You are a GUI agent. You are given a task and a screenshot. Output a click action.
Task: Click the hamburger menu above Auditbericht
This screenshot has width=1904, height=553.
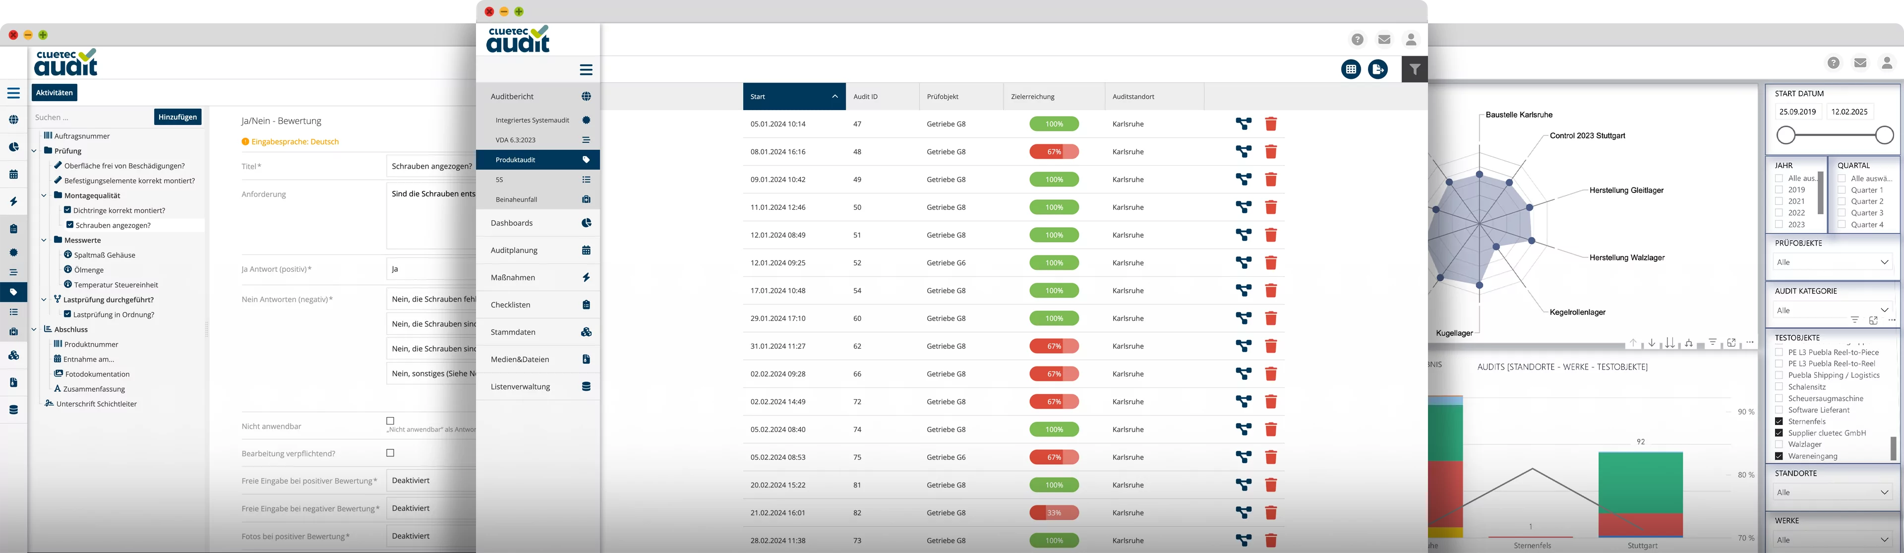586,69
